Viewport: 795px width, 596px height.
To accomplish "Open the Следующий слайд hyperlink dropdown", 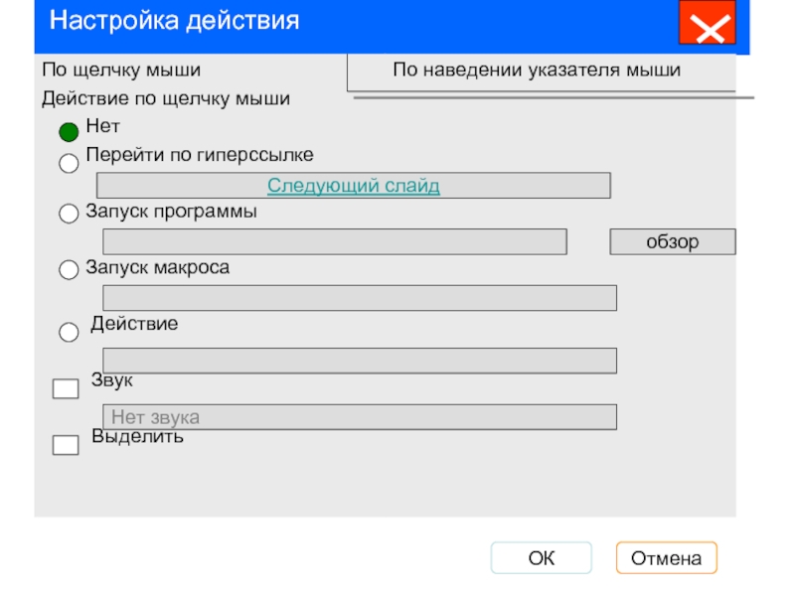I will click(x=354, y=186).
